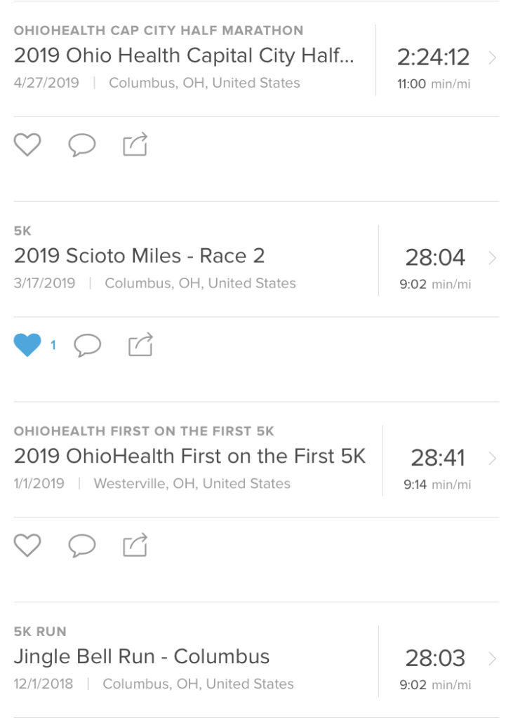Open the Jingle Bell Run - Columbus entry
The image size is (513, 718).
(x=142, y=656)
